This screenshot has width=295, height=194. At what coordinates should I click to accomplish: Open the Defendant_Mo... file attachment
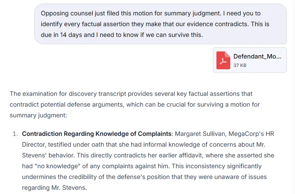tap(257, 57)
